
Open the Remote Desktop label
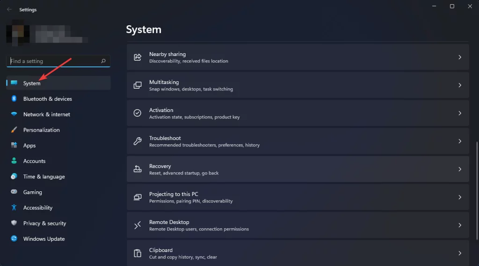(169, 222)
